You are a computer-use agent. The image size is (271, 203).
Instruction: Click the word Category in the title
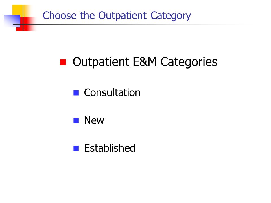point(171,16)
